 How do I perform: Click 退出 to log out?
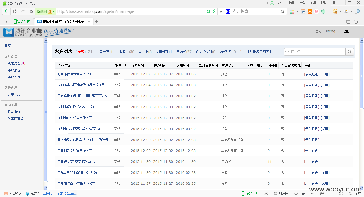(x=346, y=31)
